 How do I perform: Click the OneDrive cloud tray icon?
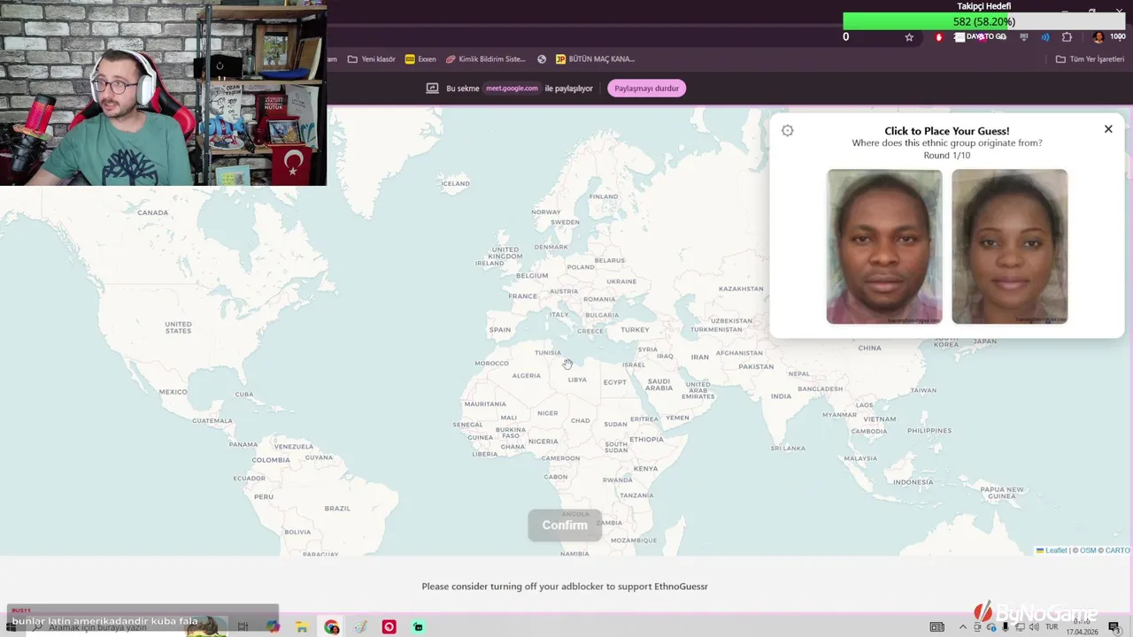990,627
